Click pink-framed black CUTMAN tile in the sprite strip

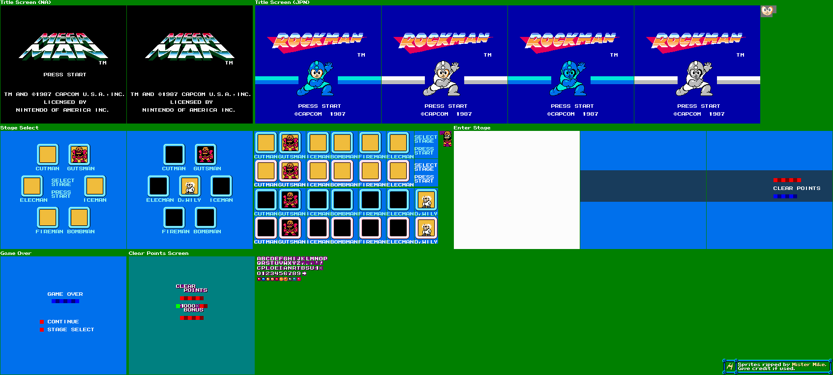click(x=266, y=228)
